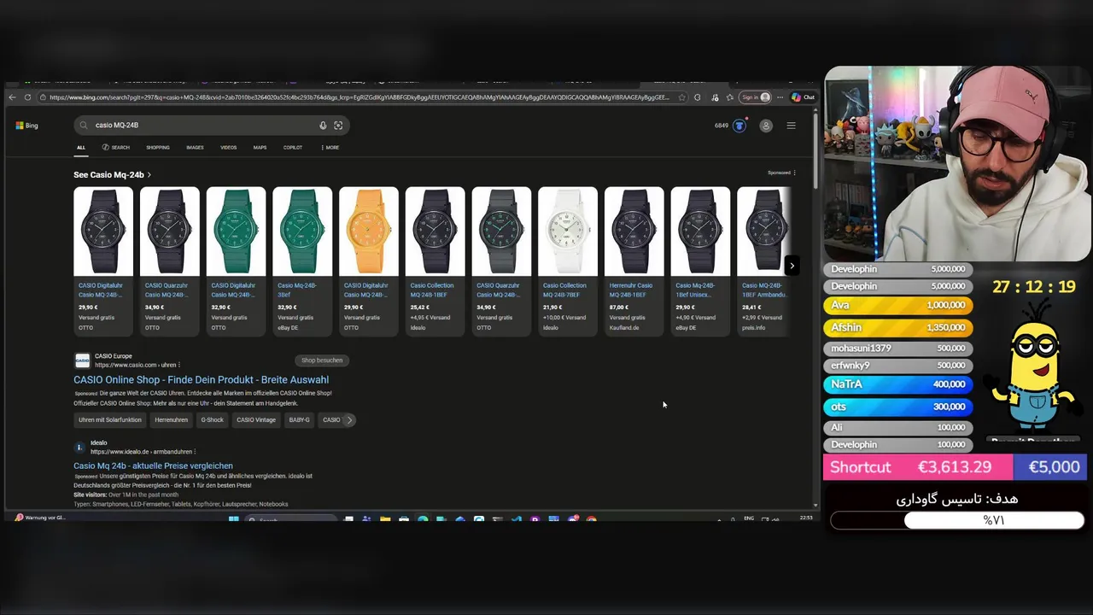
Task: Open 'See Casio Mq-24b' heading link
Action: point(112,175)
